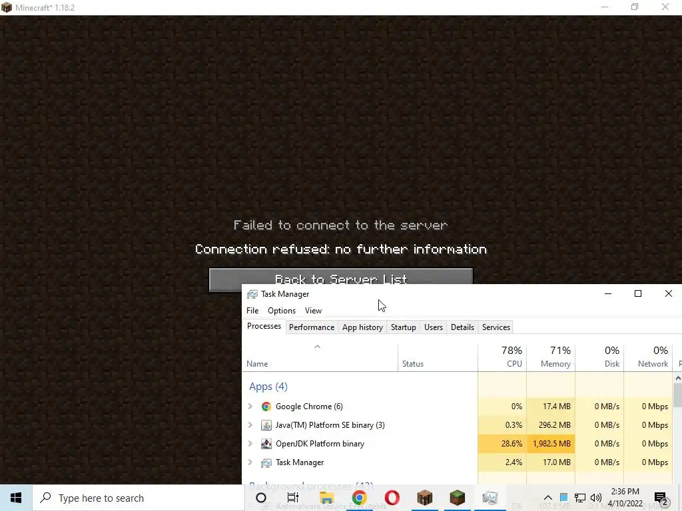Image resolution: width=682 pixels, height=511 pixels.
Task: Close the Task Manager window
Action: pyautogui.click(x=669, y=294)
